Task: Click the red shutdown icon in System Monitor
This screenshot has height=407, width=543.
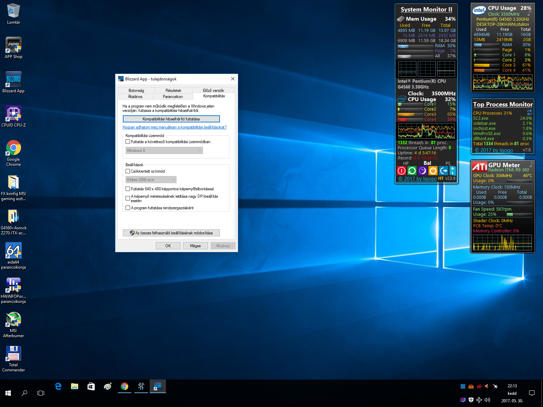Action: tap(401, 171)
